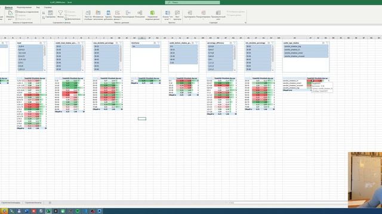Click Text to Columns (Текст по столбцам)
The width and height of the screenshot is (382, 214).
point(88,15)
